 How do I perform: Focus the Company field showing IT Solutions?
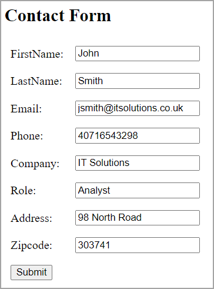click(138, 163)
